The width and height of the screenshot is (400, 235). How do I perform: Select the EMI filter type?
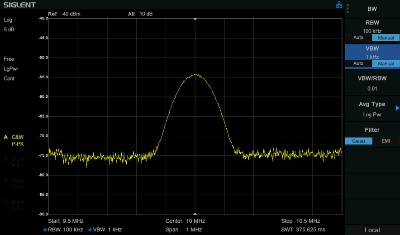(x=386, y=141)
